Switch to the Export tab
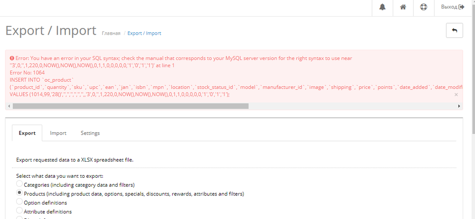 [x=27, y=133]
